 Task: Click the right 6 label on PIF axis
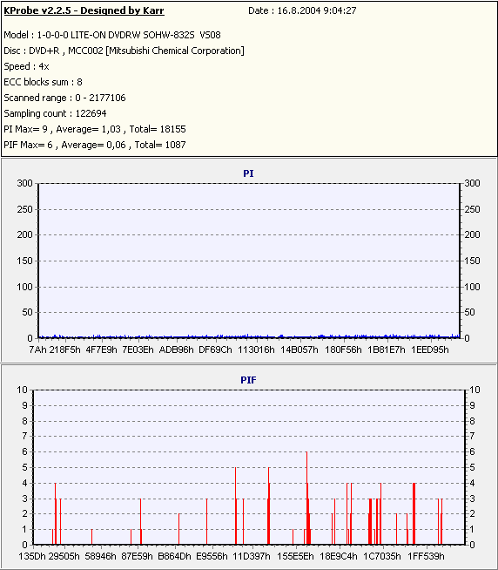[472, 451]
